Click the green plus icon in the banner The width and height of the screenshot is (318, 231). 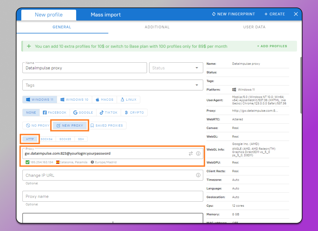coord(29,46)
